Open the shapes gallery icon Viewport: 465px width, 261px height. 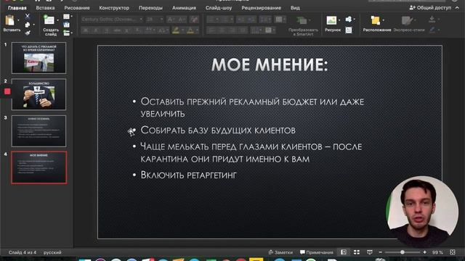coord(349,20)
